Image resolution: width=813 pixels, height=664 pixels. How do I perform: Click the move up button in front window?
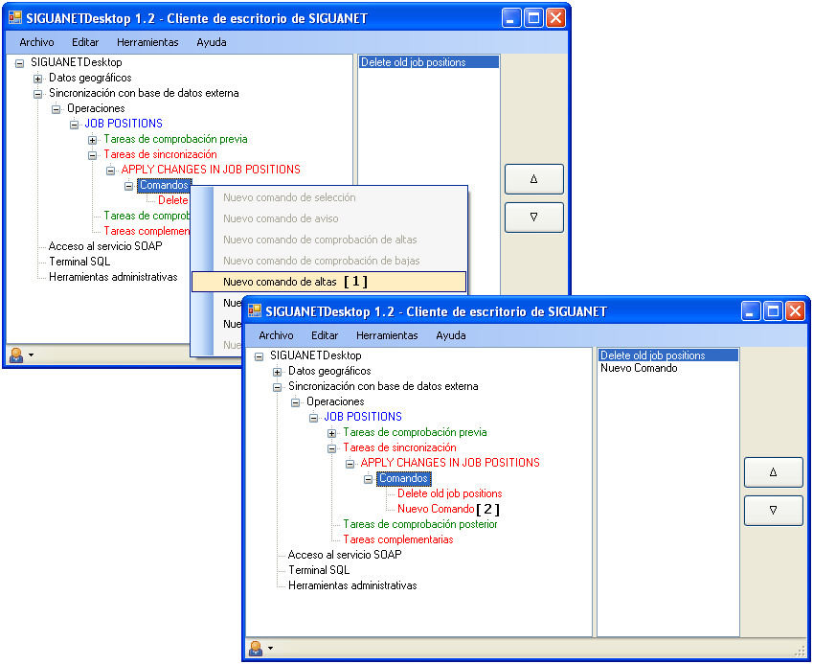[773, 472]
